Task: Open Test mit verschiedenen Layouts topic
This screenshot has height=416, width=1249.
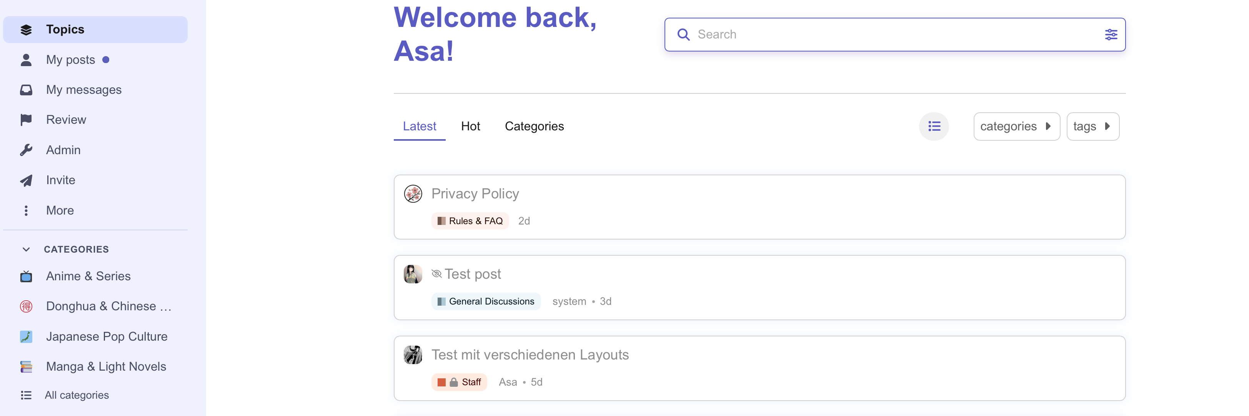Action: [x=530, y=355]
